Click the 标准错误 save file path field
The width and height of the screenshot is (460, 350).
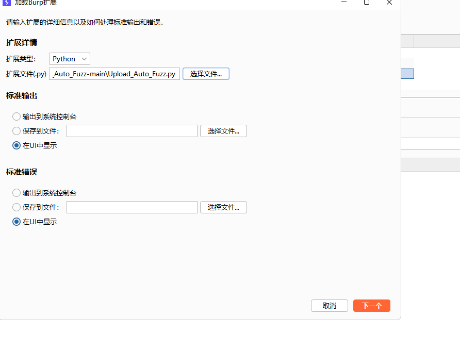(x=132, y=207)
